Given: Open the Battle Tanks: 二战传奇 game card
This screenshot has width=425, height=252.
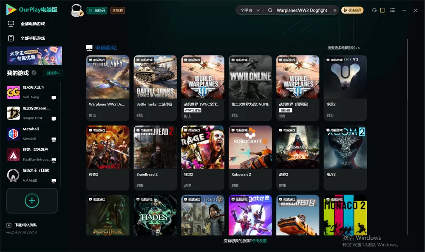Looking at the screenshot, I should click(155, 88).
